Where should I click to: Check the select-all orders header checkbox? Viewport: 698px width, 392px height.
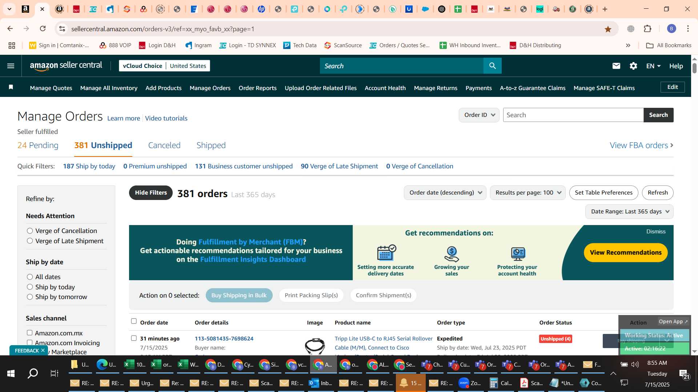[x=134, y=321]
